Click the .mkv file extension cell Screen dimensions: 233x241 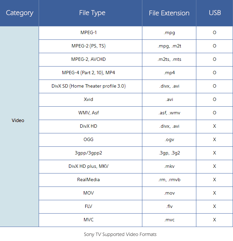click(169, 166)
